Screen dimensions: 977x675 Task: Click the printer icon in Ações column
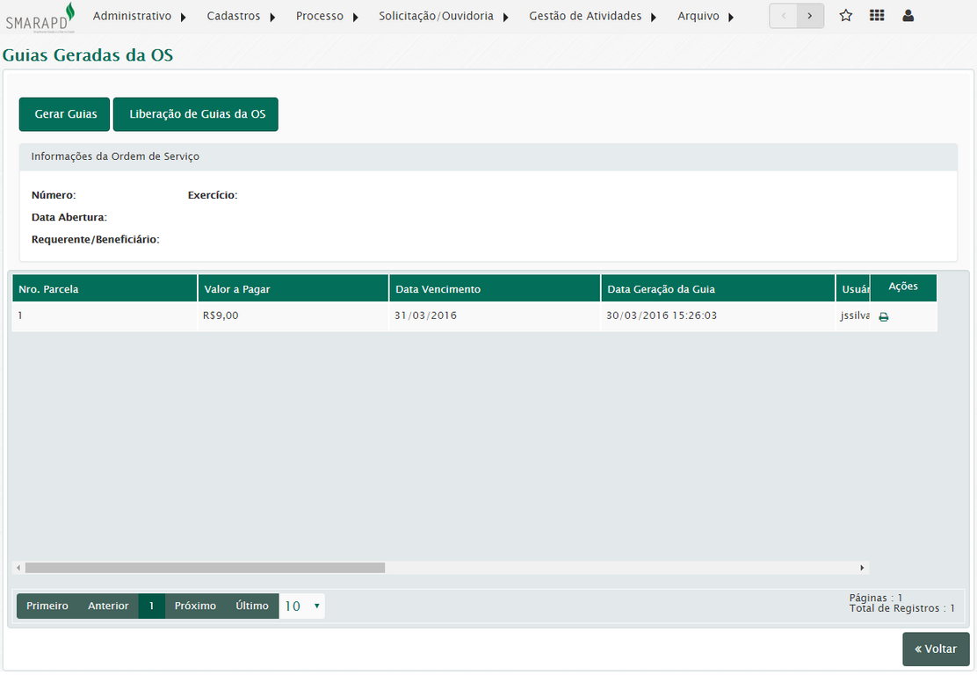click(x=883, y=317)
